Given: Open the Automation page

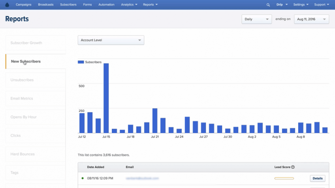Looking at the screenshot, I should coord(106,4).
